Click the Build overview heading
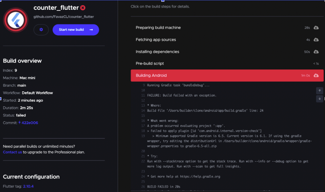 22,61
